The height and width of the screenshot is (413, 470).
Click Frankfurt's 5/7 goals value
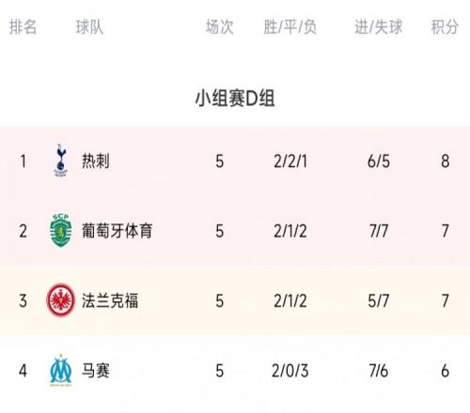coord(379,301)
